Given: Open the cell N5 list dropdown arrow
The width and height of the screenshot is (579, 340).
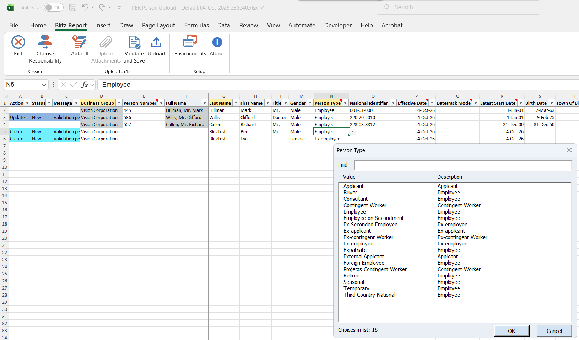Looking at the screenshot, I should (352, 131).
